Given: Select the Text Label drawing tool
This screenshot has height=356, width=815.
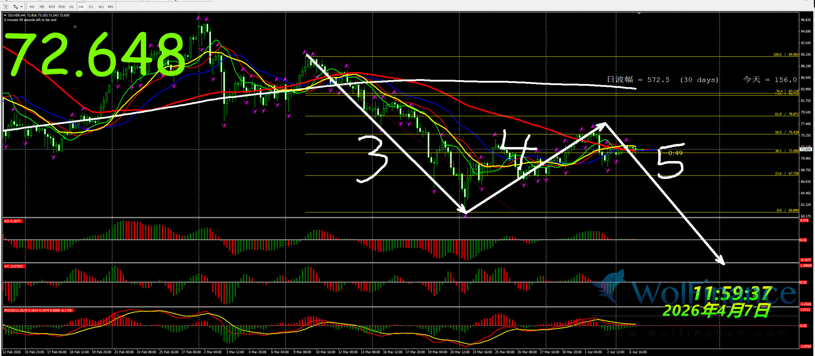Looking at the screenshot, I should [6, 7].
